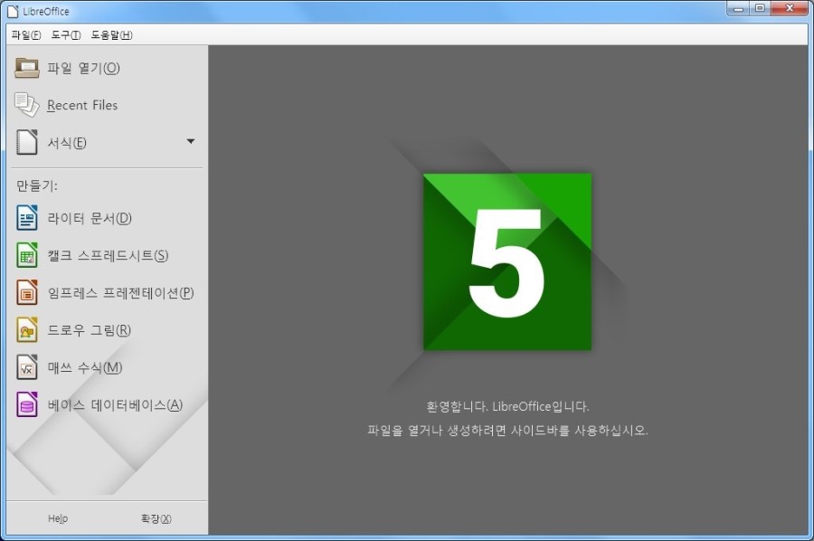Click the Base database icon
This screenshot has height=541, width=814.
pyautogui.click(x=27, y=404)
